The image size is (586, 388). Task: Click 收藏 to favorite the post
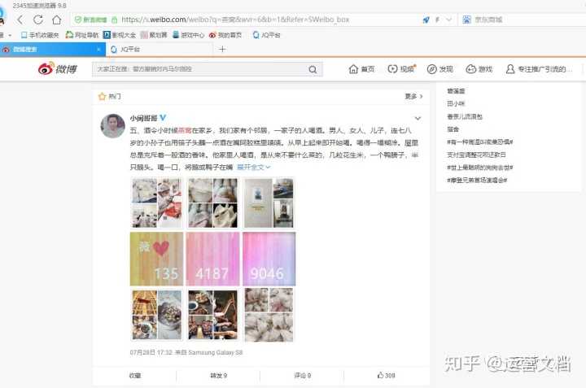click(x=135, y=375)
